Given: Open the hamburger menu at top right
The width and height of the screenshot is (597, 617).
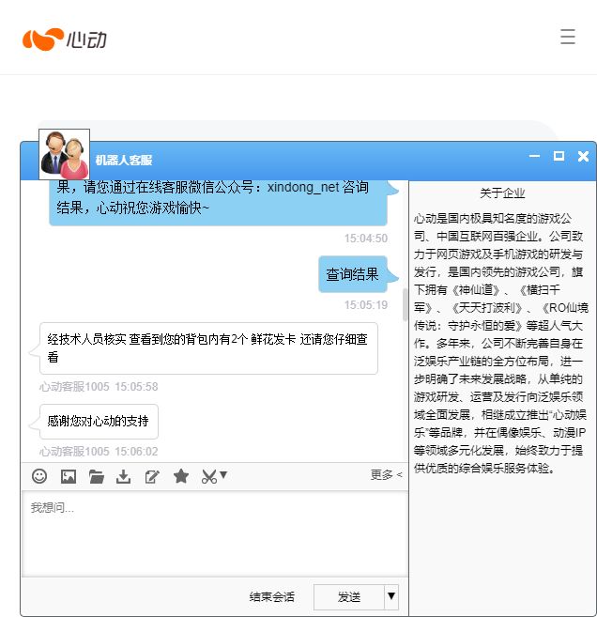Looking at the screenshot, I should point(568,37).
